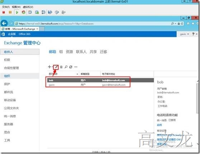Open a new blank browser tab
The width and height of the screenshot is (200, 154).
(x=42, y=29)
